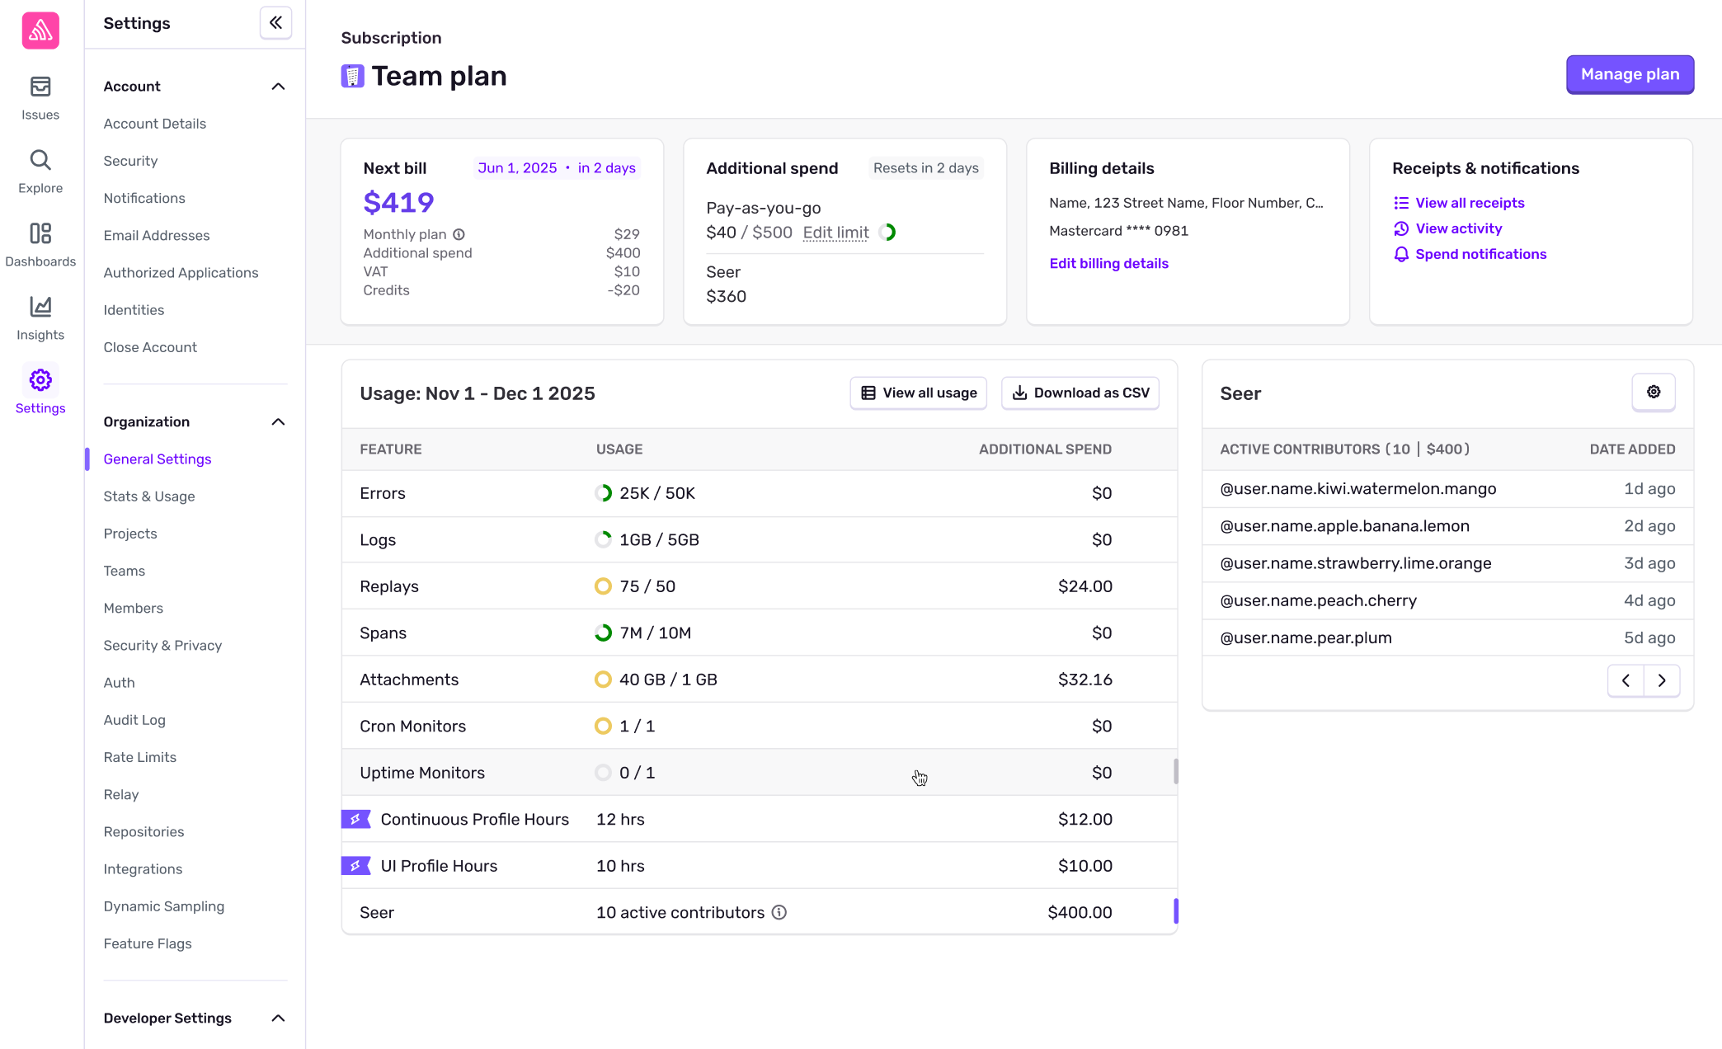Click the Manage plan button

1630,74
